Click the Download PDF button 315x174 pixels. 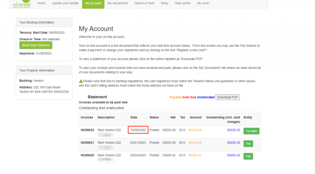click(x=228, y=97)
